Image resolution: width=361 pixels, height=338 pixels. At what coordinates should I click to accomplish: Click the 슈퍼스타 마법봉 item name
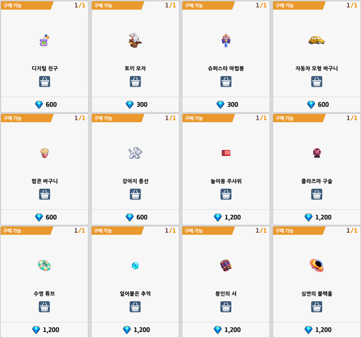[x=226, y=69]
